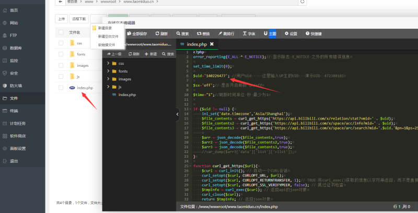Expand fonts folder in editor tree
418x213 pixels.
pos(108,71)
